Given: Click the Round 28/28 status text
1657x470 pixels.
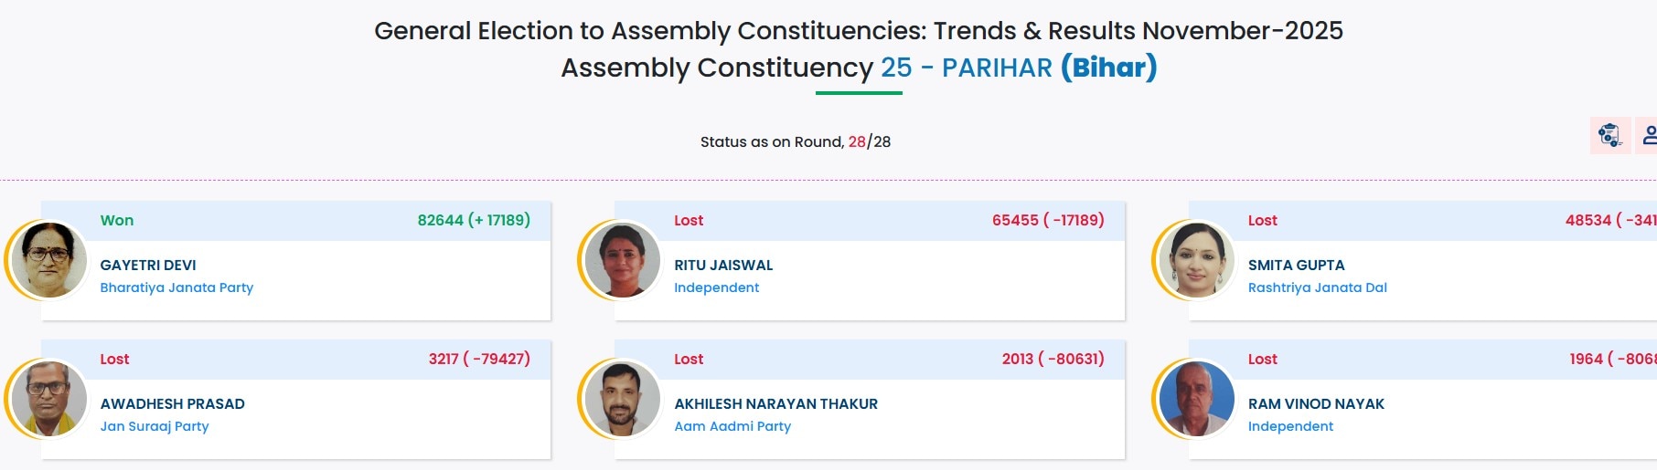Looking at the screenshot, I should pos(795,141).
